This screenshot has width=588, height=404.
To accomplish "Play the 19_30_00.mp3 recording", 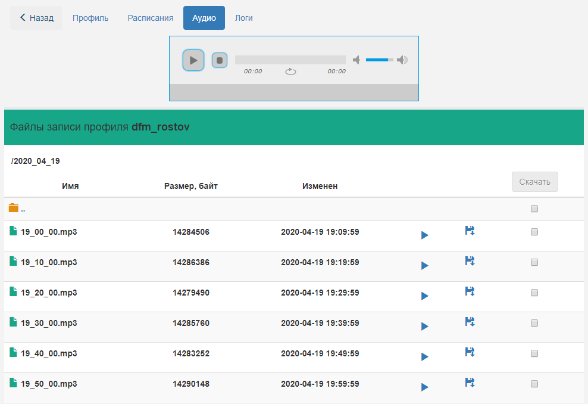I will 424,327.
